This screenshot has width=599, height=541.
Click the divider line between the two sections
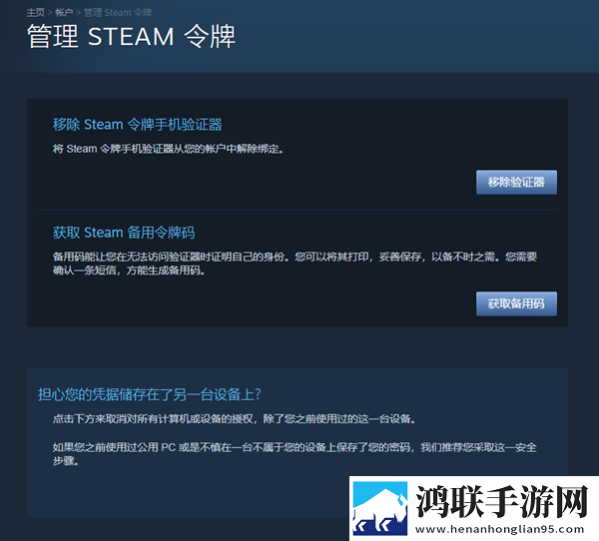(x=298, y=210)
